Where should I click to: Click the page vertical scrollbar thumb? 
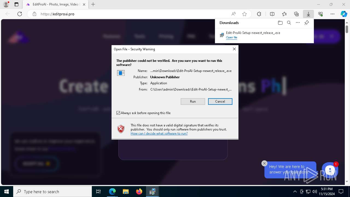347,29
